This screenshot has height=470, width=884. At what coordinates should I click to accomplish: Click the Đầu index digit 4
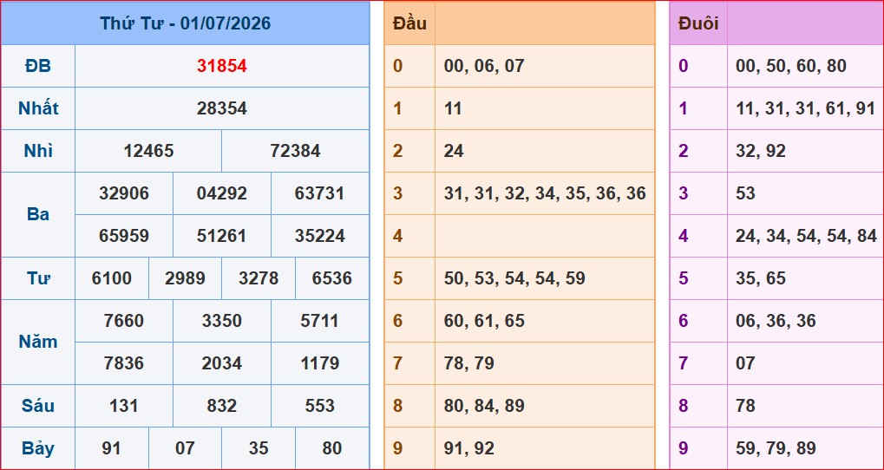[397, 236]
